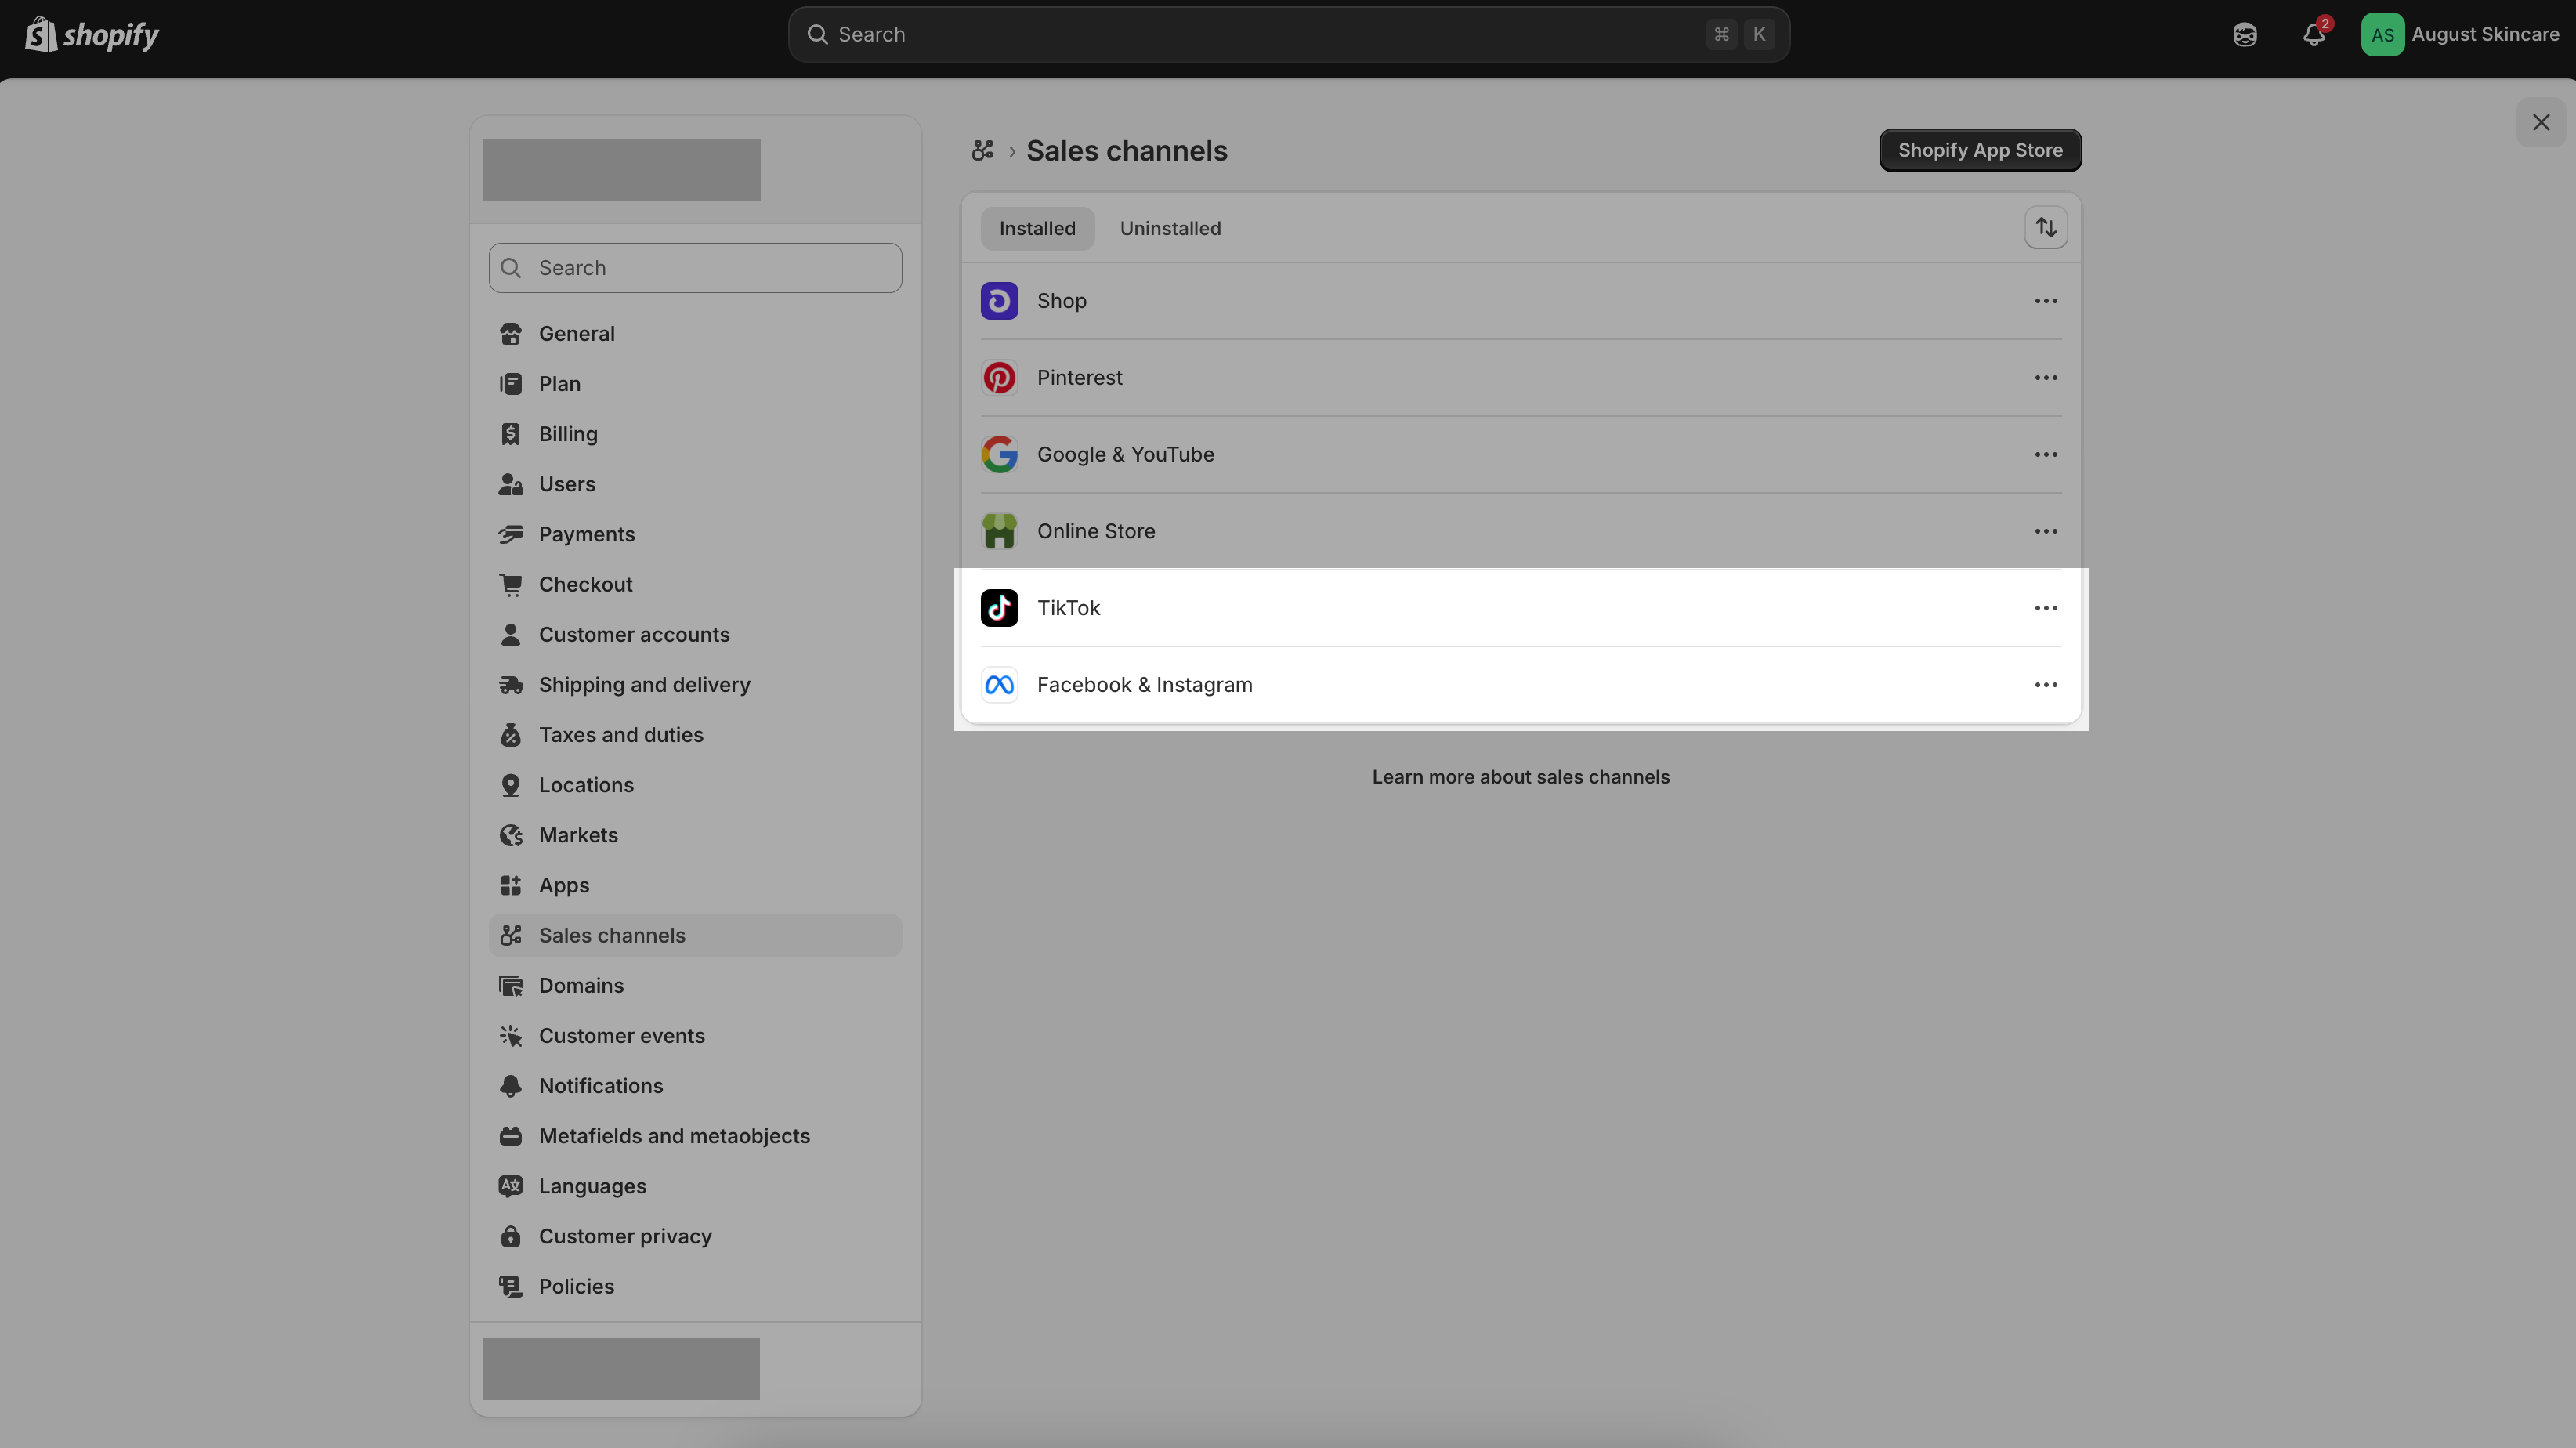Open Customer accounts settings
The image size is (2576, 1448).
[695, 635]
